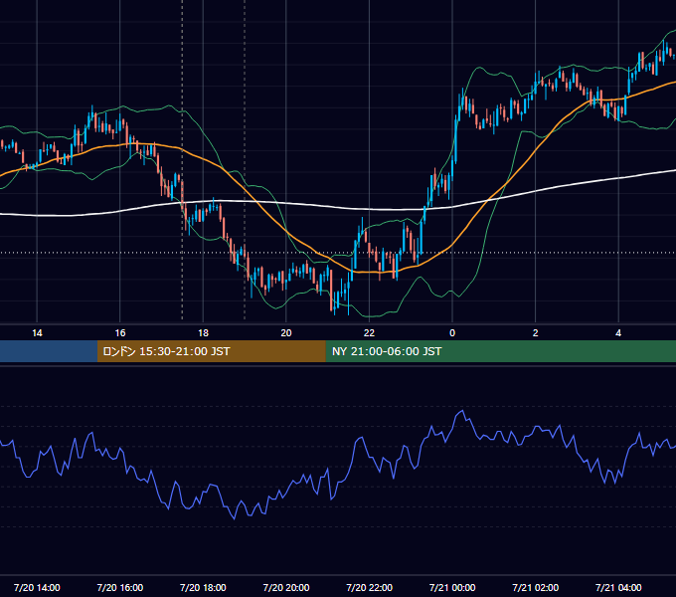Click the hour label 14 on price chart axis
This screenshot has width=676, height=597.
tap(37, 333)
